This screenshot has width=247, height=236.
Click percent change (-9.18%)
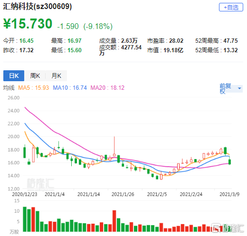(98, 26)
